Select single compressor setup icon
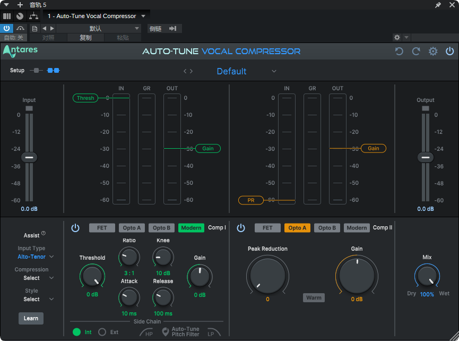 [x=36, y=70]
